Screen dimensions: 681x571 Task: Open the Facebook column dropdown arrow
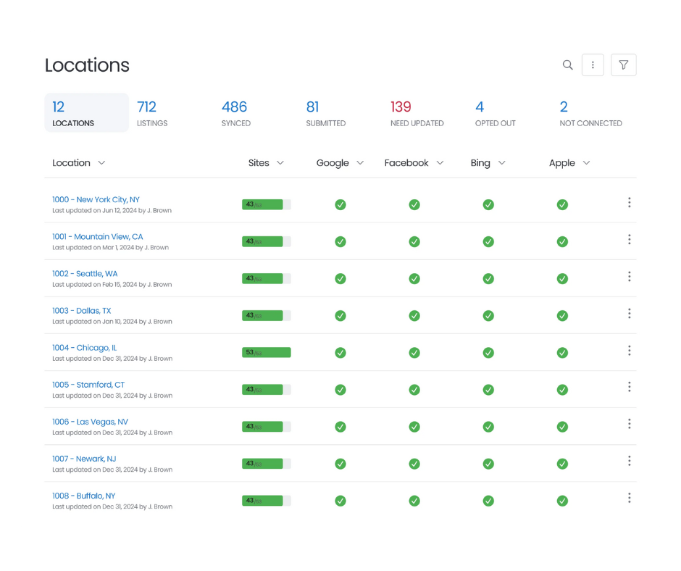tap(440, 163)
